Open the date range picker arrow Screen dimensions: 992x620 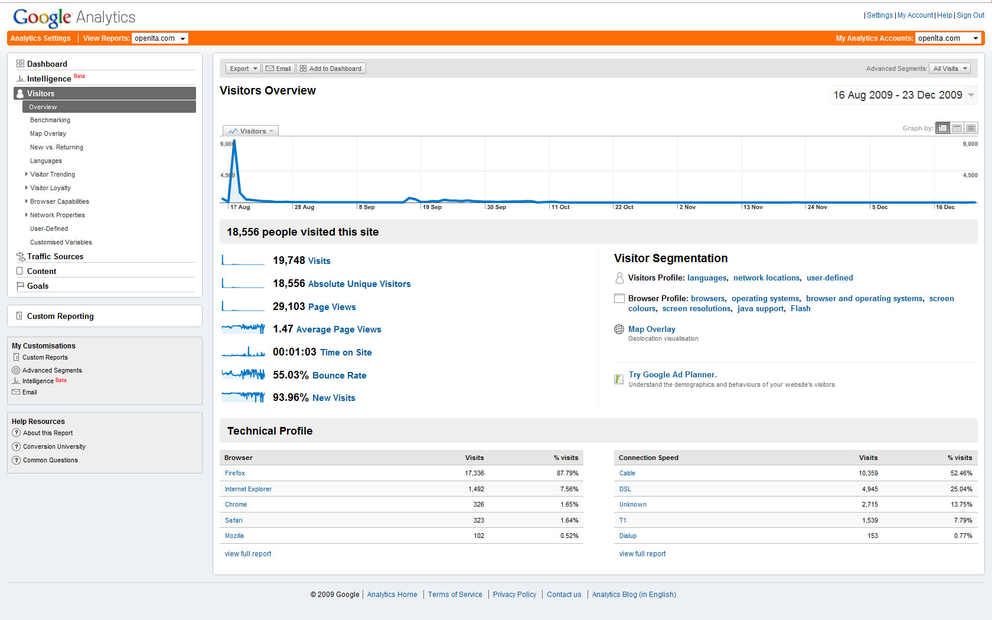971,95
